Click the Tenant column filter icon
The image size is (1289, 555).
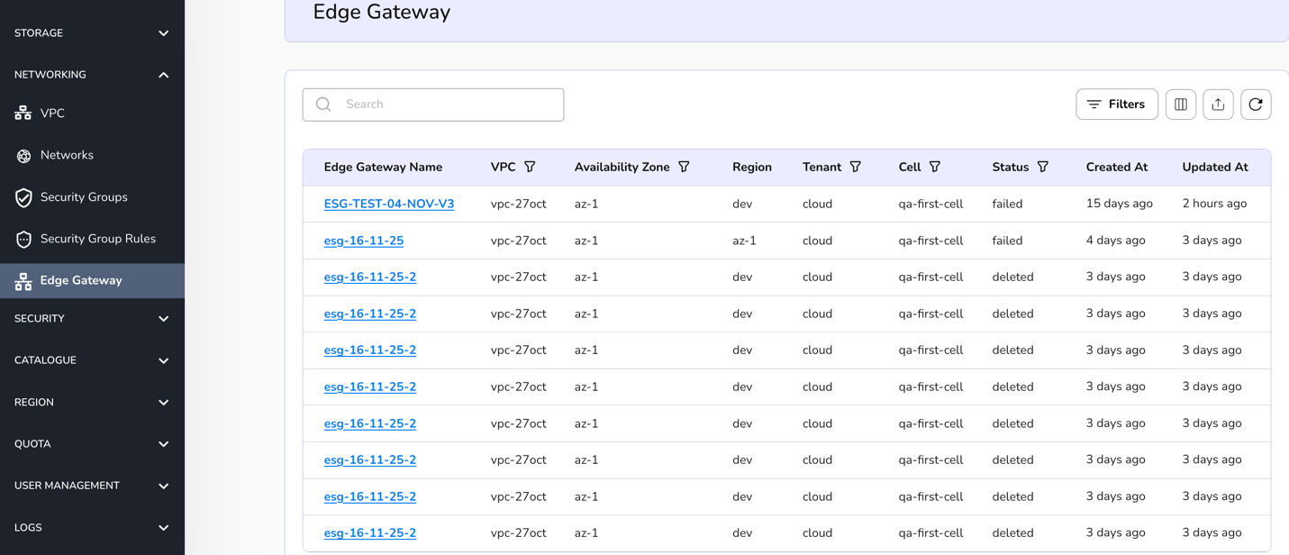point(855,167)
